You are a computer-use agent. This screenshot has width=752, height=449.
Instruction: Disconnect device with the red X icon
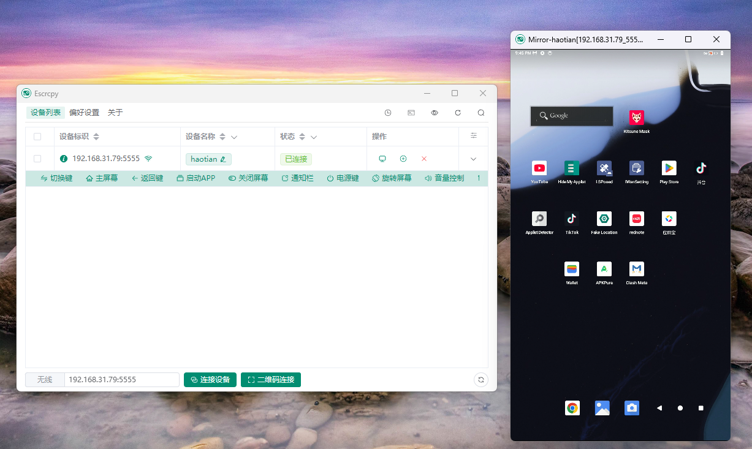[423, 159]
